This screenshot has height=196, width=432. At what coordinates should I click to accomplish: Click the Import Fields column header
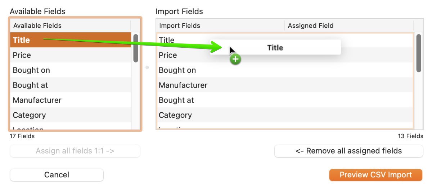coord(220,25)
